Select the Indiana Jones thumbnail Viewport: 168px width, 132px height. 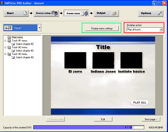coord(103,60)
